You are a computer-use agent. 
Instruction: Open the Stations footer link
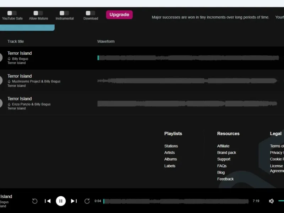(171, 146)
